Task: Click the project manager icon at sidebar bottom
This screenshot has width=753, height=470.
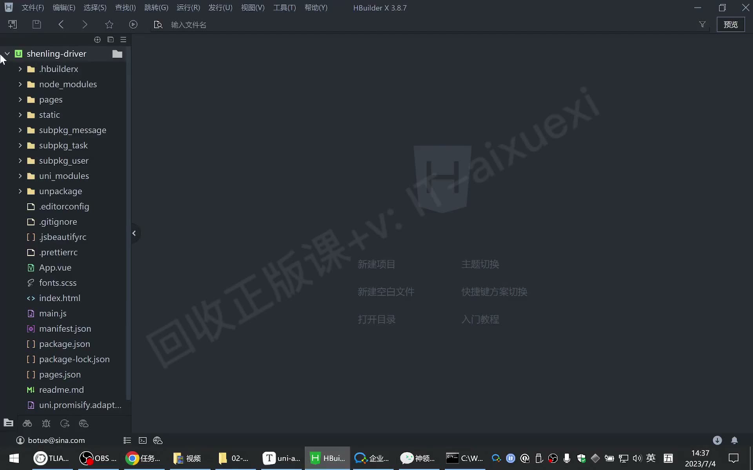Action: 8,423
